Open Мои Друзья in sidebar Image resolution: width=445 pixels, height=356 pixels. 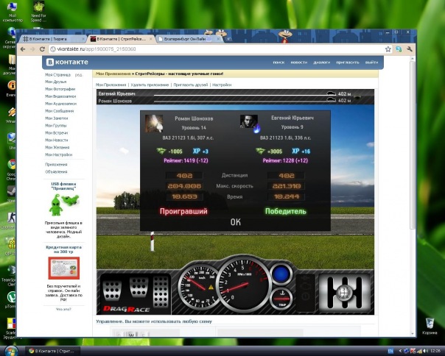pyautogui.click(x=56, y=82)
